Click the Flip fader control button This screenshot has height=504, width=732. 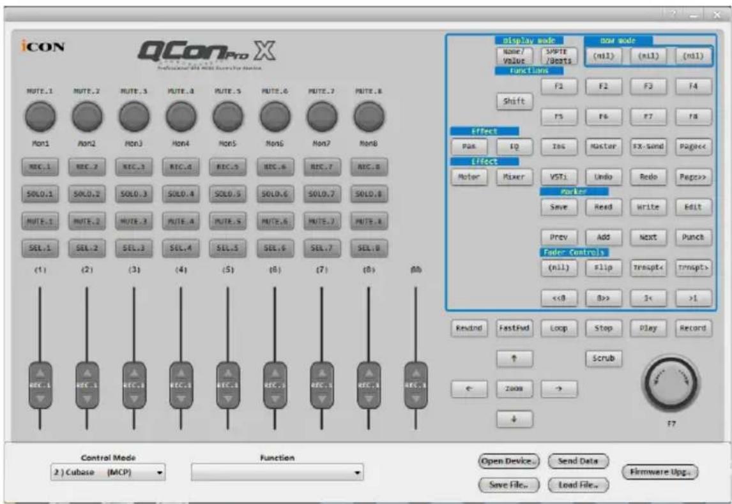pos(604,267)
